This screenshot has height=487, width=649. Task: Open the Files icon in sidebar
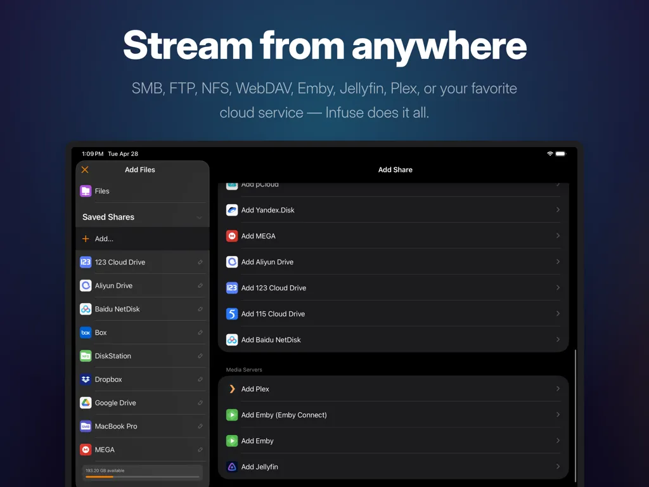point(86,191)
